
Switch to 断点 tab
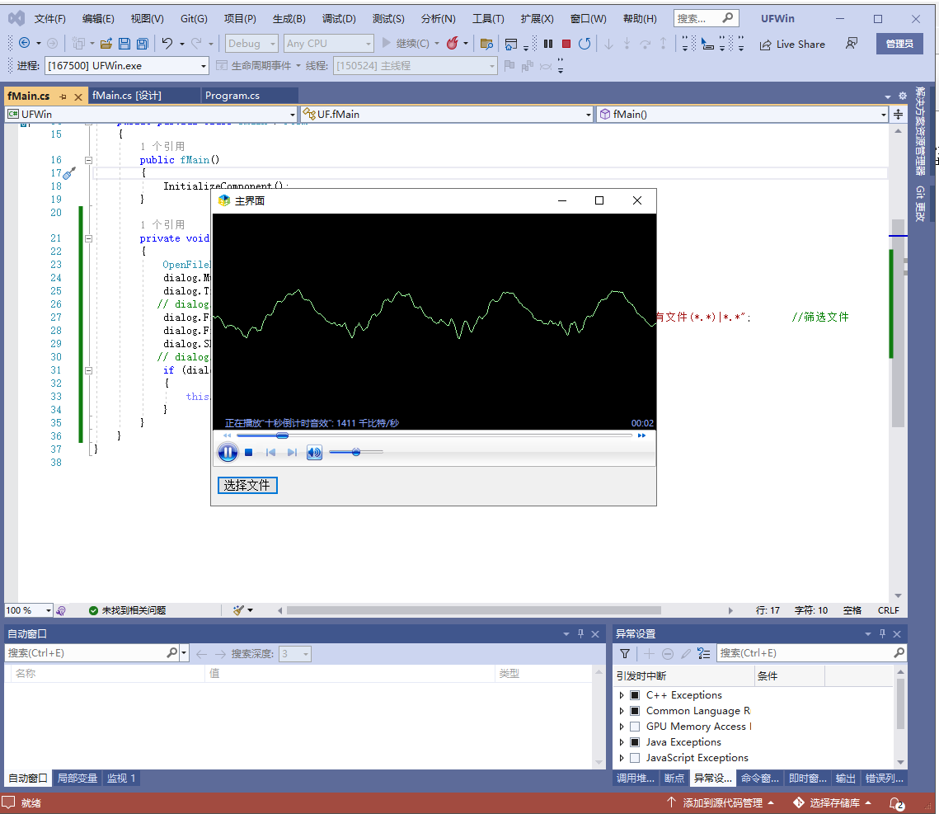674,778
